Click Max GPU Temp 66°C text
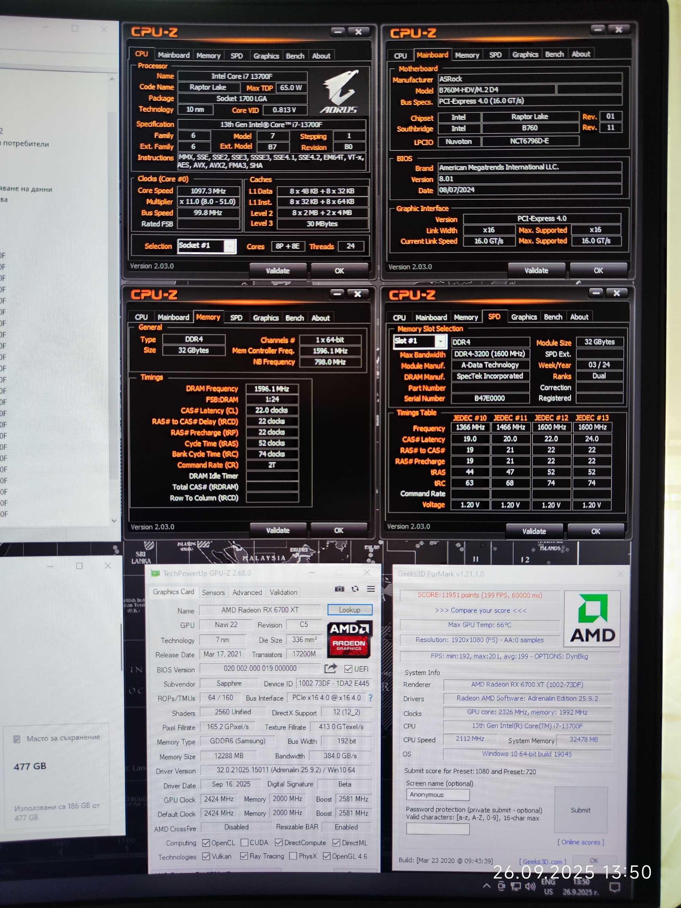681x908 pixels. pos(480,625)
